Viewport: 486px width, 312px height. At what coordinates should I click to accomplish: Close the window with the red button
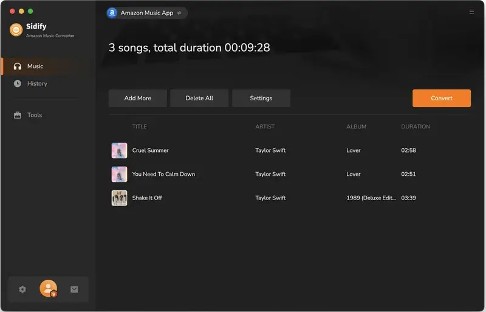[x=12, y=11]
